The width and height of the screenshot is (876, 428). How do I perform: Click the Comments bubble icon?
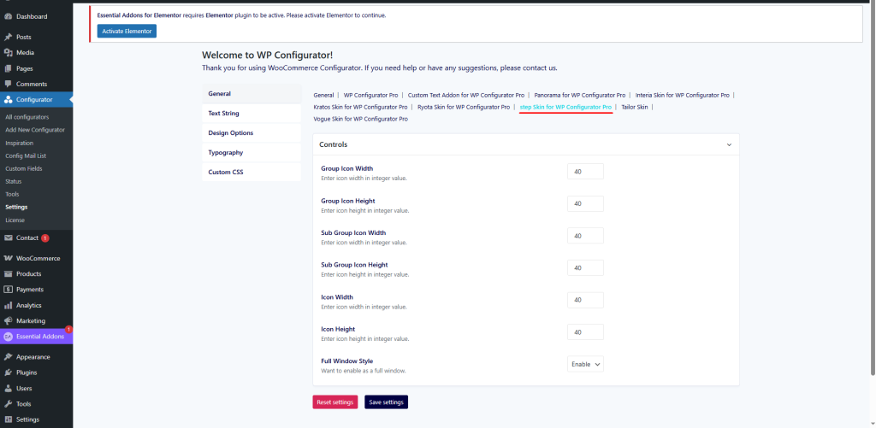tap(9, 85)
